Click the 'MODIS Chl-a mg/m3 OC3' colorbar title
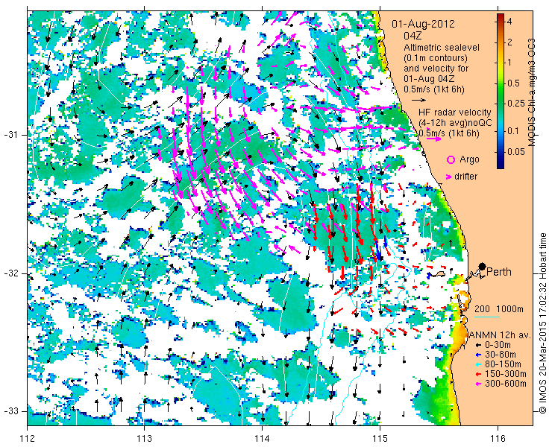The width and height of the screenshot is (552, 447). click(532, 92)
